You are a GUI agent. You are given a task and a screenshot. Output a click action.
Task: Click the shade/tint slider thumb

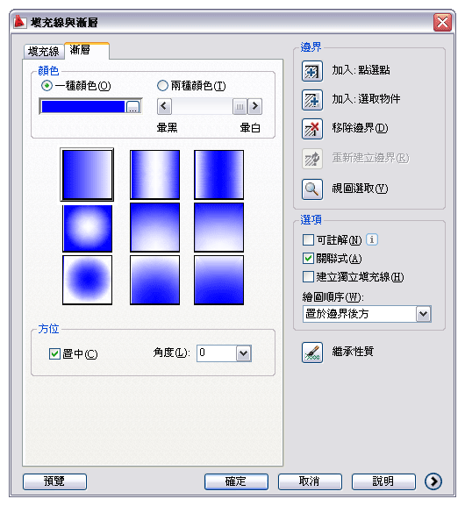(240, 106)
